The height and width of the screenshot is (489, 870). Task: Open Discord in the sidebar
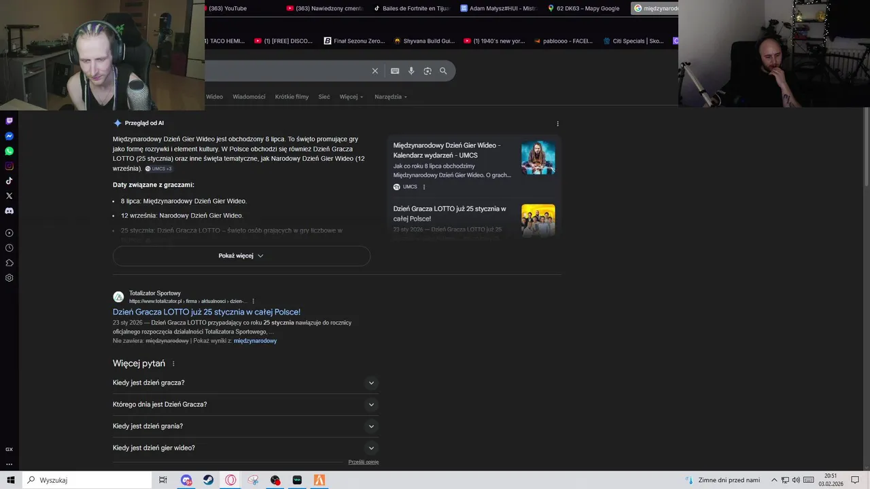click(9, 211)
